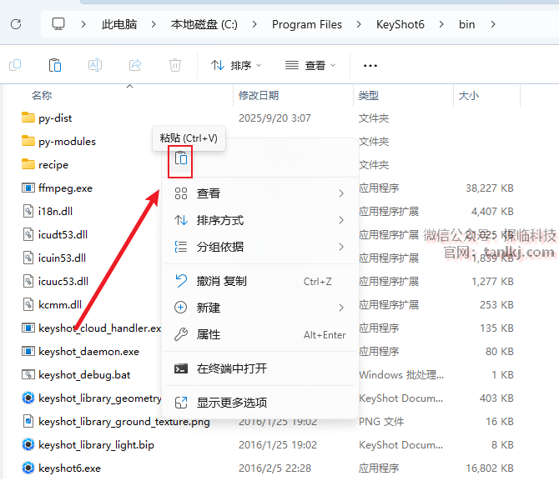Click the keyshot_library_ground_texture.png image icon

28,421
